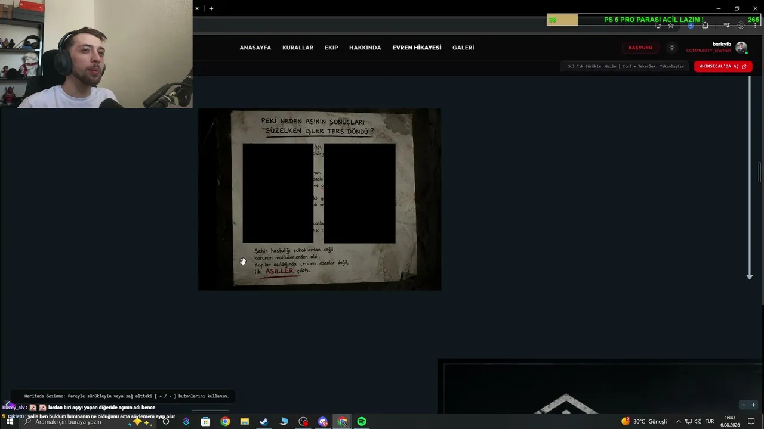The image size is (764, 429).
Task: Zoom out the map with minus button
Action: 744,405
